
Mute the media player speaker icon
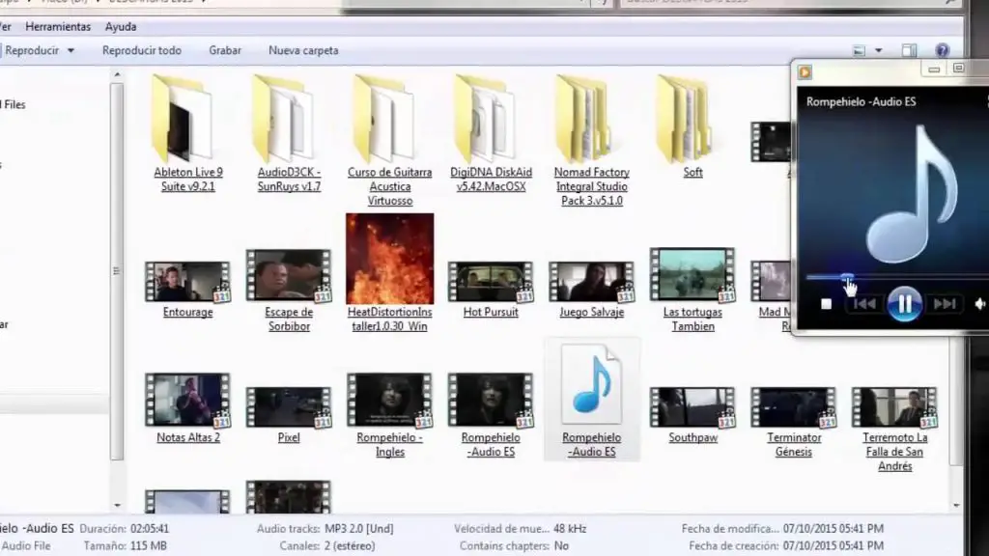pyautogui.click(x=979, y=304)
